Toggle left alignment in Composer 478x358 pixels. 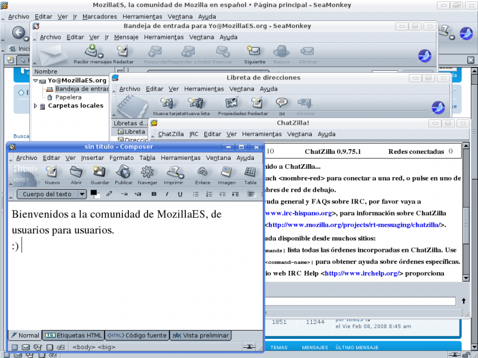tap(251, 194)
